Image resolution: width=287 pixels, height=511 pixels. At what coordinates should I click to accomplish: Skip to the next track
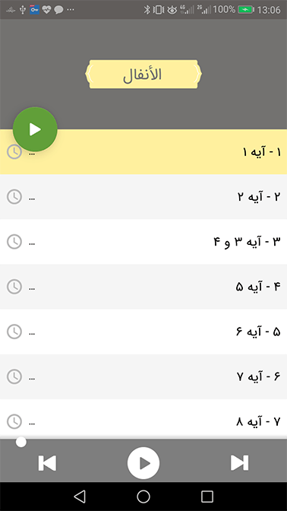(239, 463)
